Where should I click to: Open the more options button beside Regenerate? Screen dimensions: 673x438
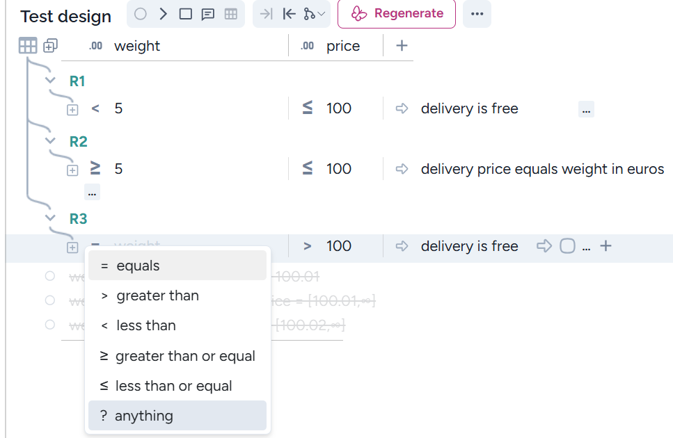tap(477, 14)
